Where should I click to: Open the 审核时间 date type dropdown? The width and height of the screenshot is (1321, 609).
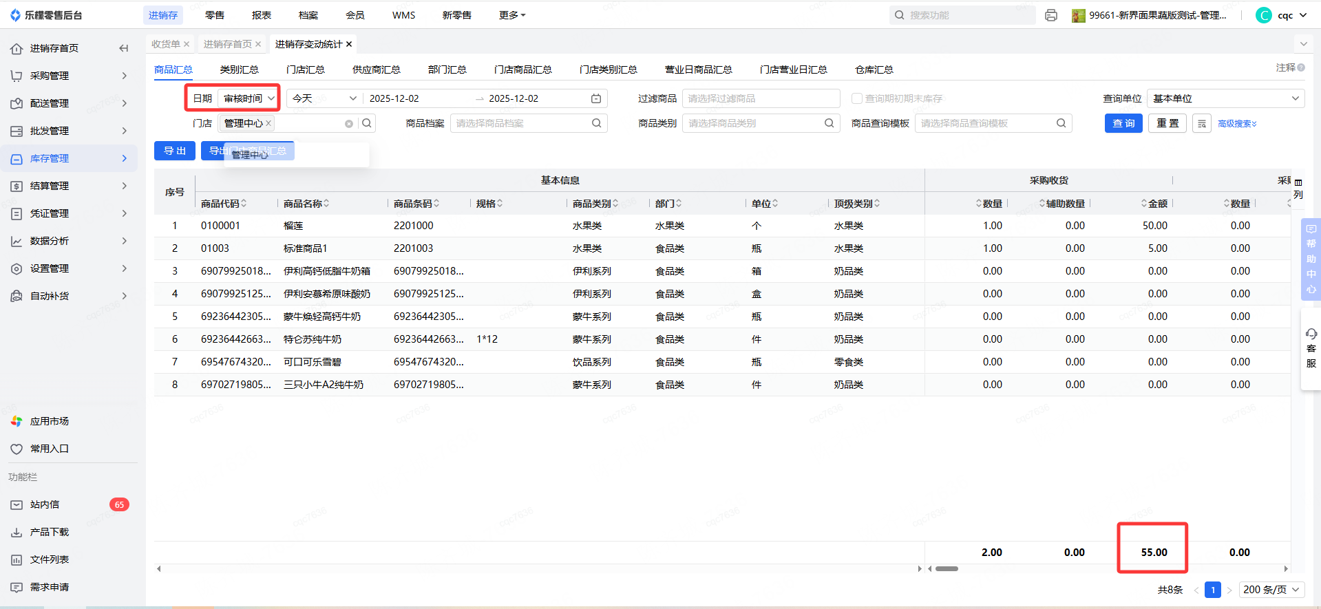(249, 98)
